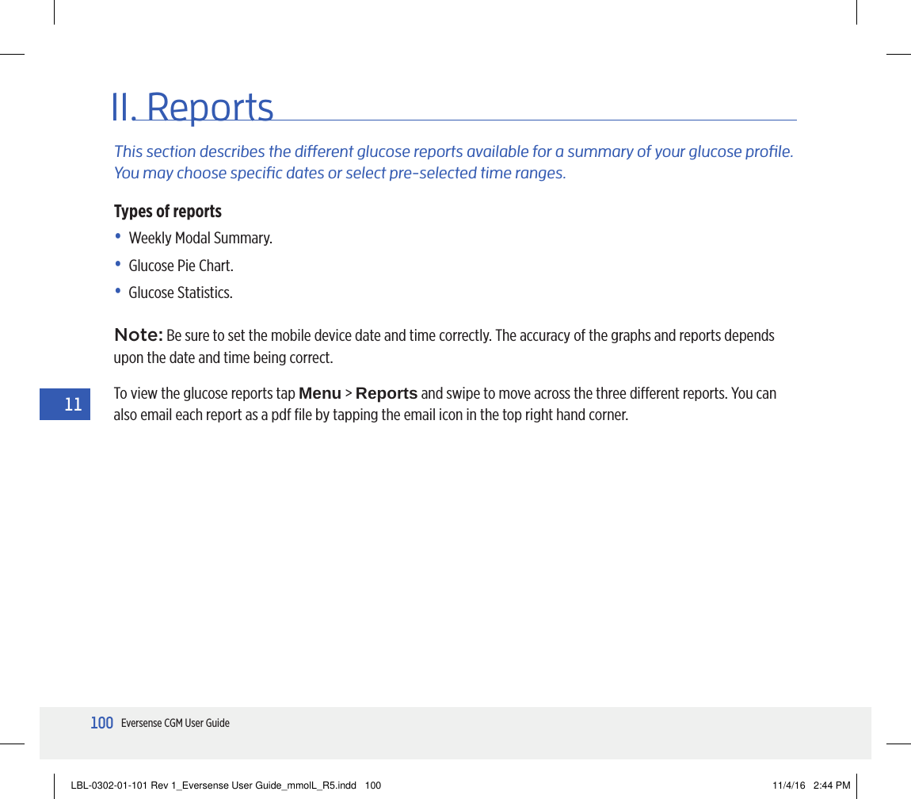The height and width of the screenshot is (799, 911).
Task: Select the 'Types of reports' subheading
Action: (167, 211)
